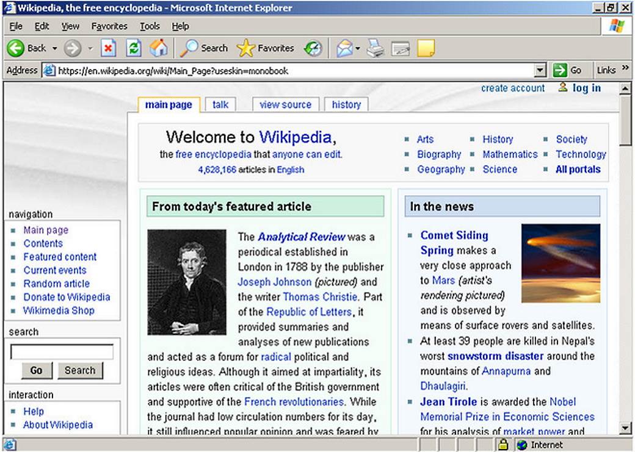Open the Mail toolbar icon
The width and height of the screenshot is (635, 452).
pyautogui.click(x=343, y=48)
